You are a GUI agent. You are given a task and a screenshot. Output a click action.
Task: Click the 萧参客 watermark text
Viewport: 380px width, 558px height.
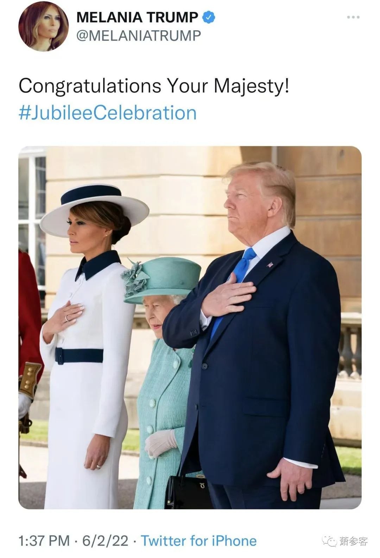(353, 541)
